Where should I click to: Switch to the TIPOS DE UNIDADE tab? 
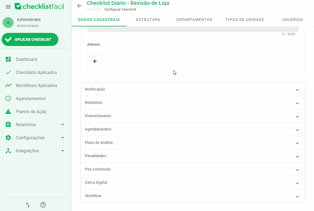pyautogui.click(x=245, y=20)
